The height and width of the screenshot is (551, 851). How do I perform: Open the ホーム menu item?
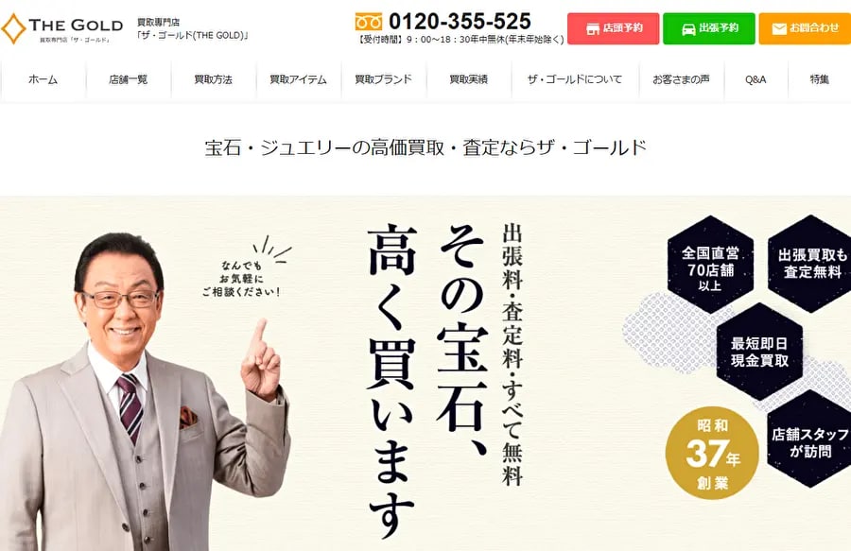(x=43, y=79)
